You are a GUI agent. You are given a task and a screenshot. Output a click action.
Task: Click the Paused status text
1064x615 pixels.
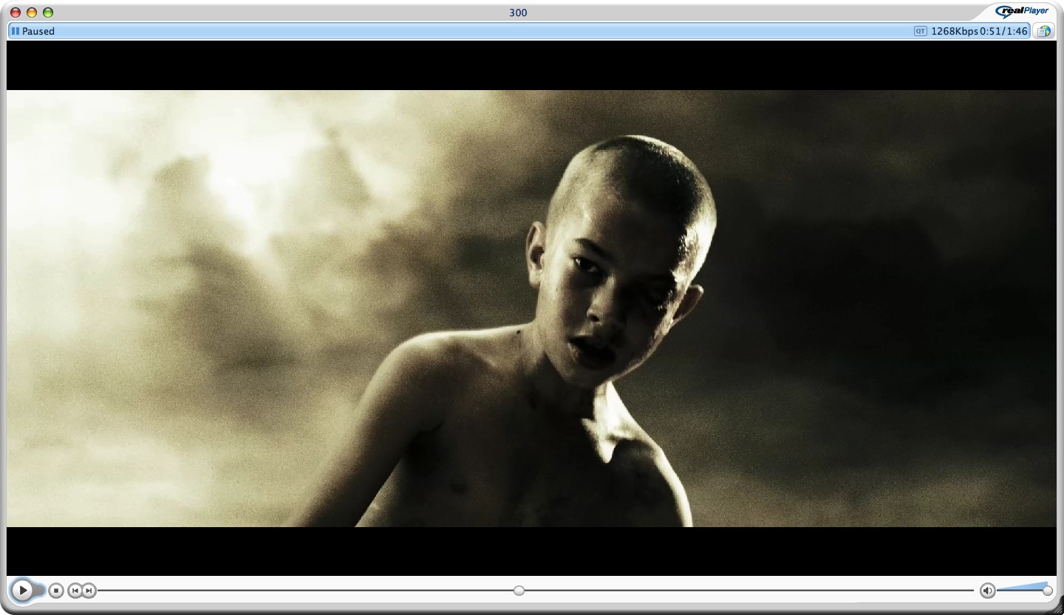point(38,31)
